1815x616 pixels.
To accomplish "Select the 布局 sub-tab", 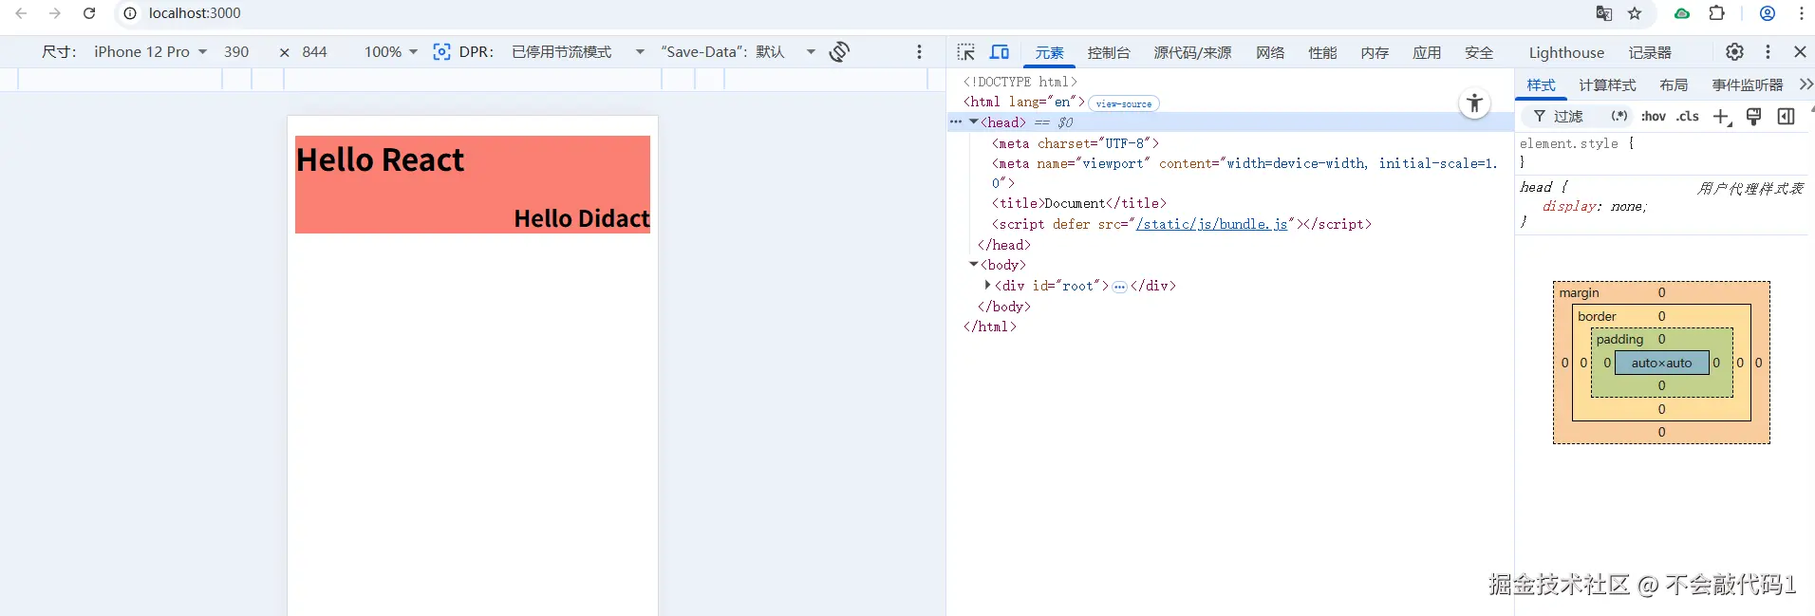I will 1674,85.
